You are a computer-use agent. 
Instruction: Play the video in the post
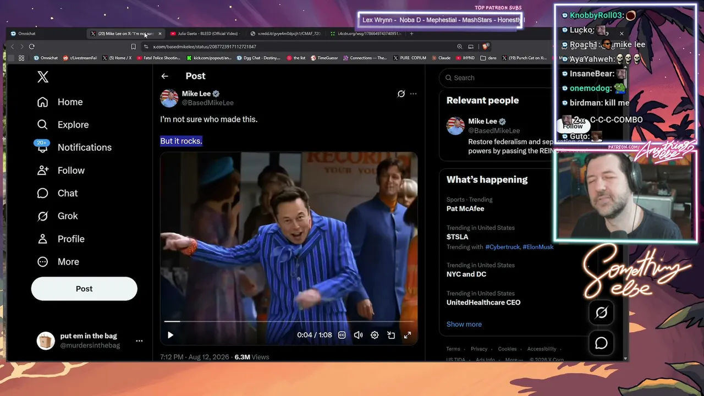[170, 335]
